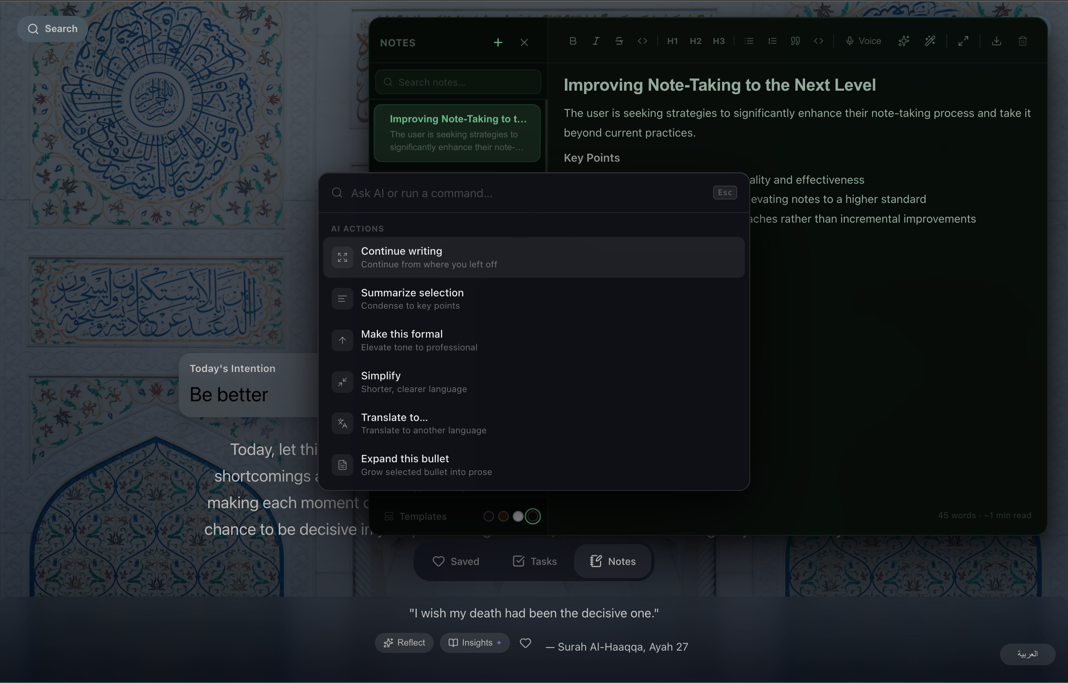Insert inline code next to strikethrough icon
This screenshot has width=1068, height=683.
pyautogui.click(x=642, y=41)
